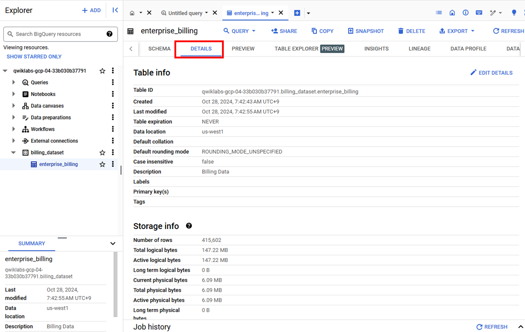This screenshot has width=525, height=332.
Task: Open actions menu for Notebooks
Action: [113, 94]
